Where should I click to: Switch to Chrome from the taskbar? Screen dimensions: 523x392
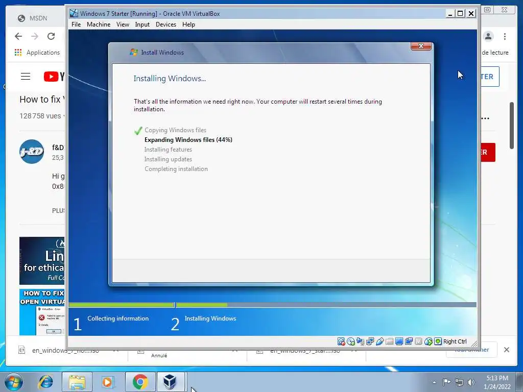(x=140, y=382)
